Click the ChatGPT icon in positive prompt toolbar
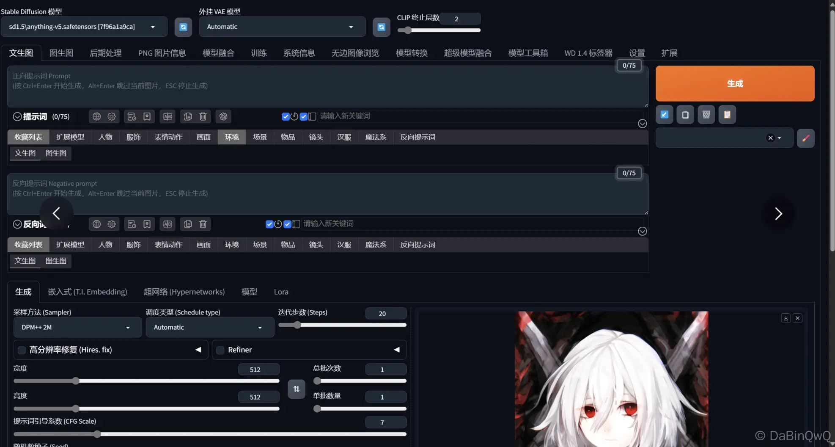The image size is (835, 447). 223,116
